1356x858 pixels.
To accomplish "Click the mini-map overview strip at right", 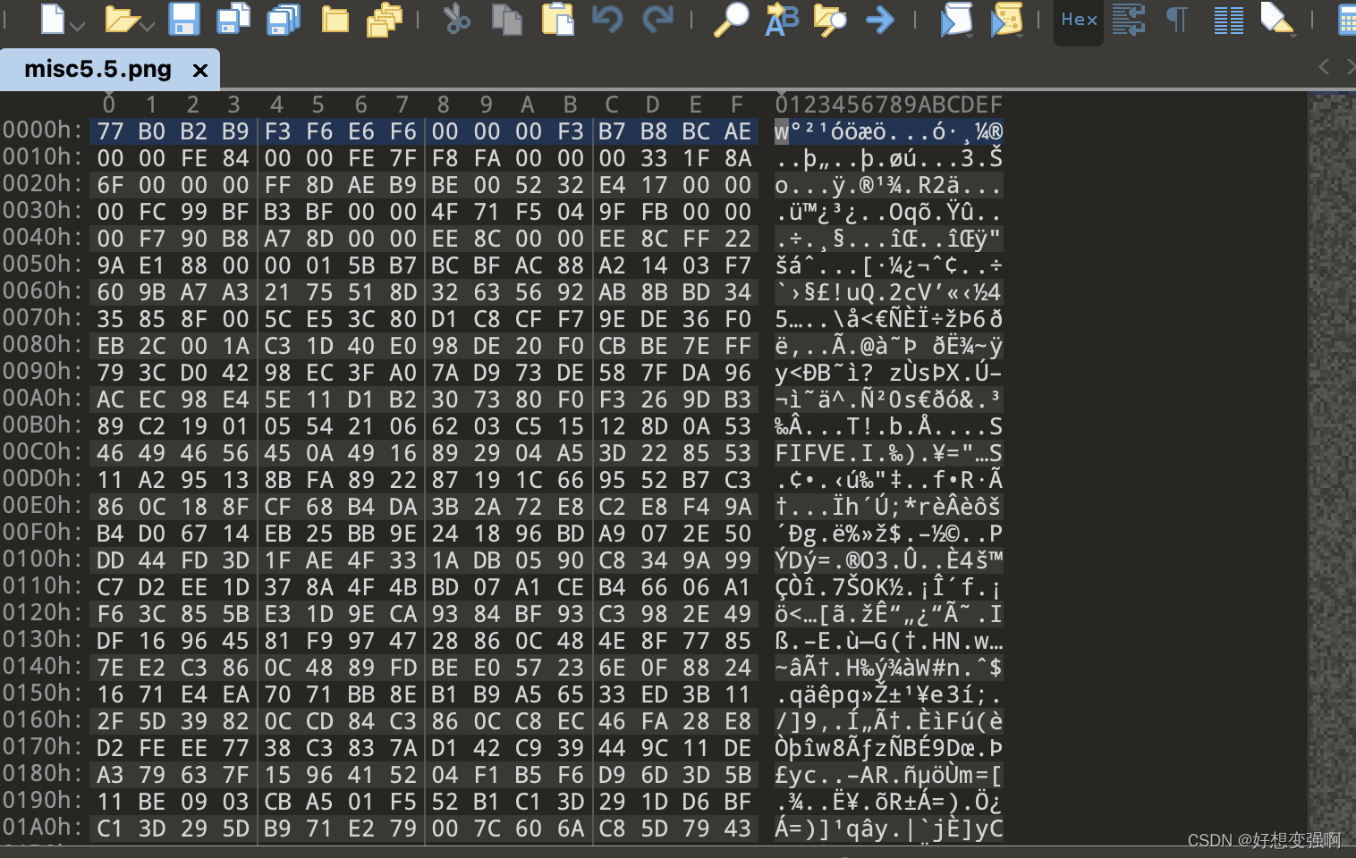I will 1332,469.
